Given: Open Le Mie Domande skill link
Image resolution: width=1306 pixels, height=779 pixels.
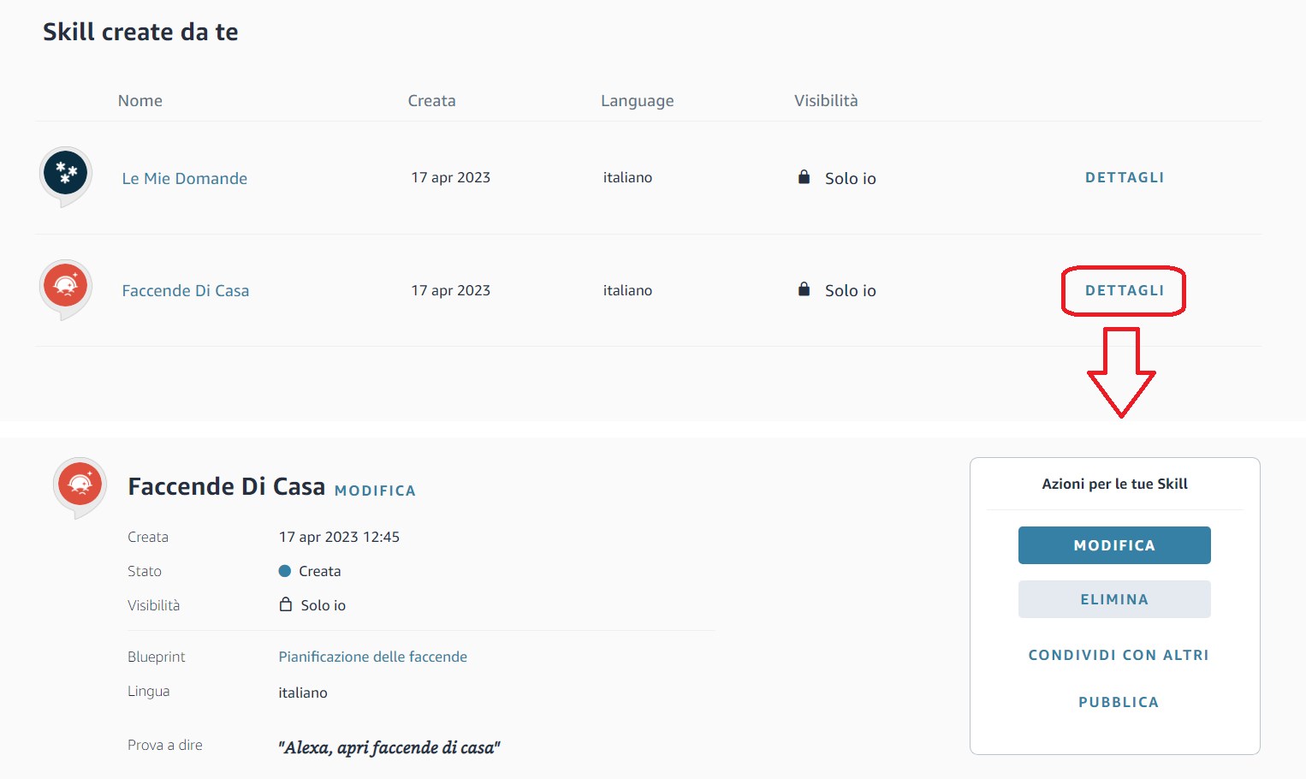Looking at the screenshot, I should tap(185, 178).
